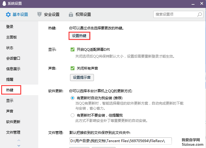Click the magnifier search icon
The image size is (206, 148).
click(x=200, y=14)
